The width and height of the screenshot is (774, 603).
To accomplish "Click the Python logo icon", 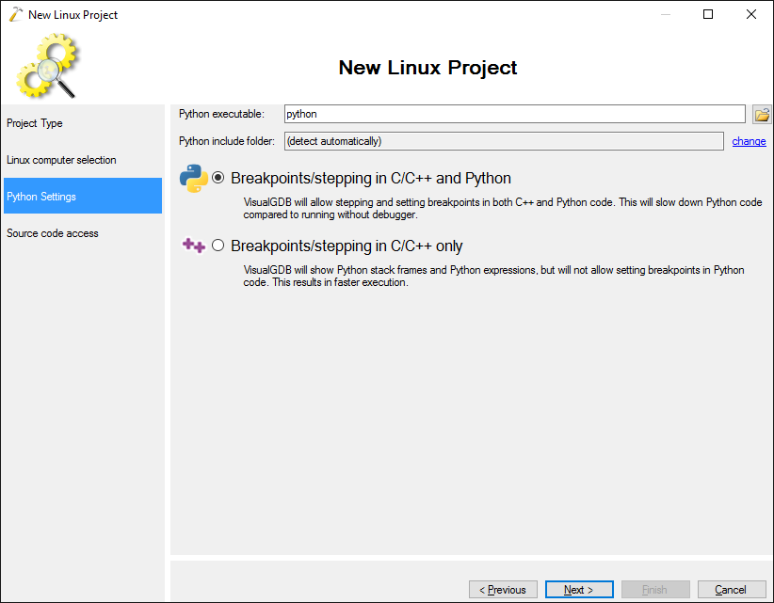I will pyautogui.click(x=194, y=178).
